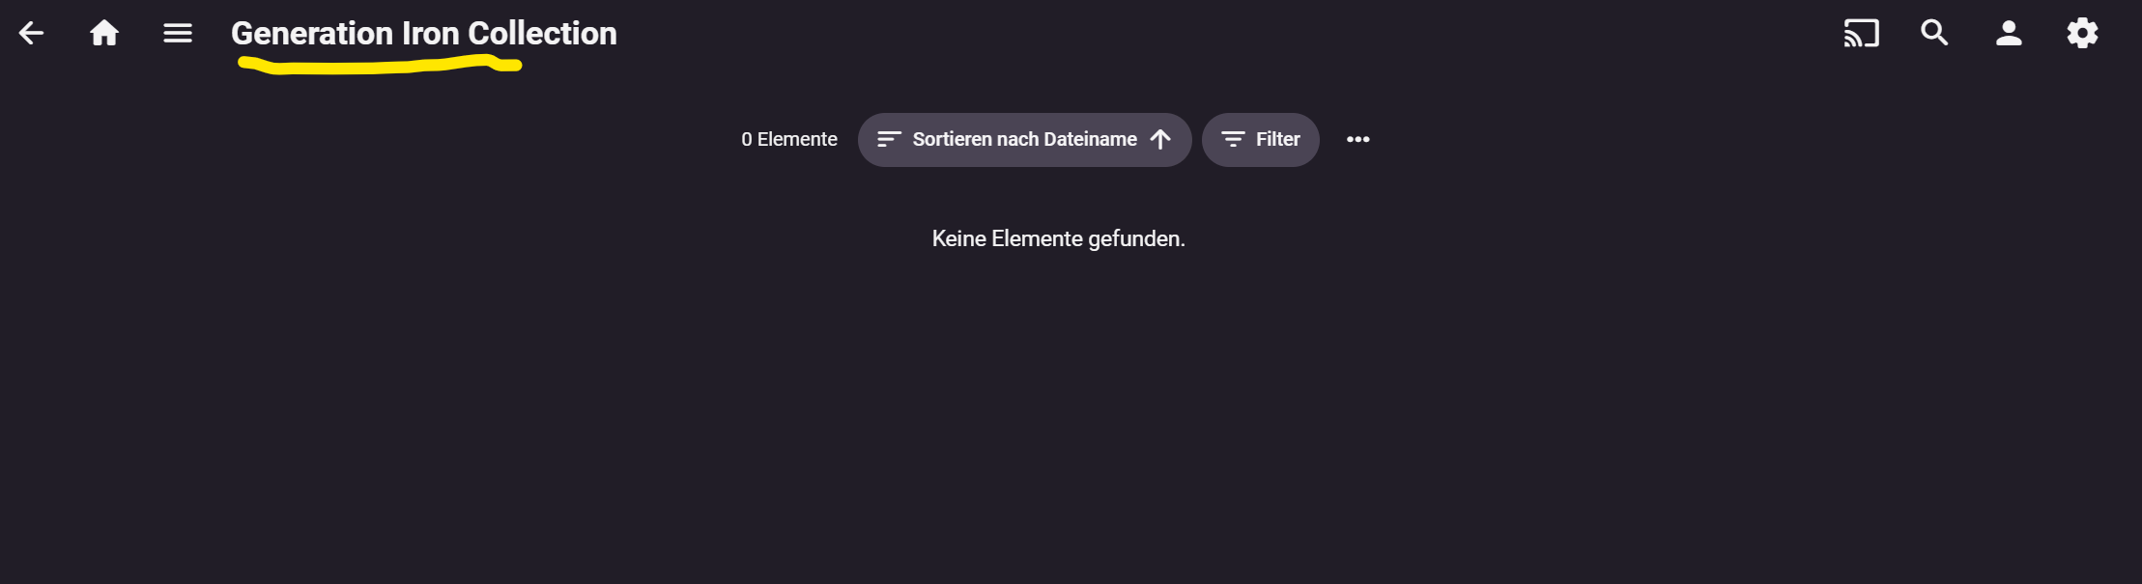Click the 'Keine Elemente gefunden.' message

[1058, 238]
